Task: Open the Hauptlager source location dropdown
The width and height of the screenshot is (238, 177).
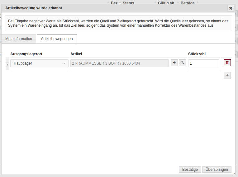Action: pyautogui.click(x=39, y=63)
